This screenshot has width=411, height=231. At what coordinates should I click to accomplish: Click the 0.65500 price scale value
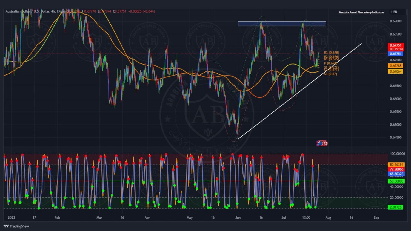click(x=396, y=112)
